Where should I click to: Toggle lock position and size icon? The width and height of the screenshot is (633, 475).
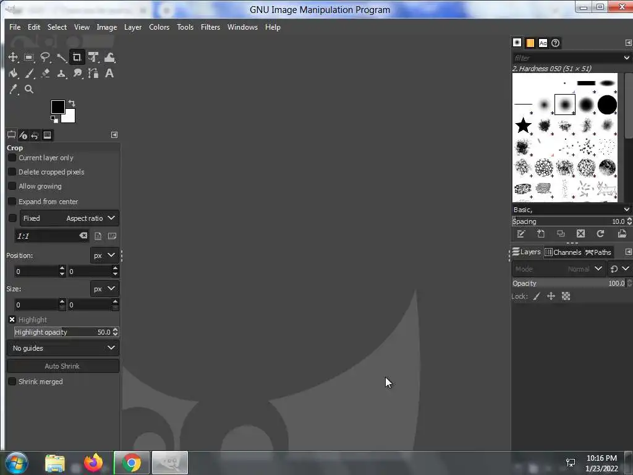pyautogui.click(x=551, y=296)
